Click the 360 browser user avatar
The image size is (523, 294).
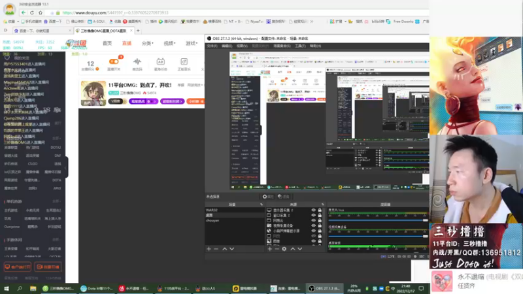pyautogui.click(x=9, y=9)
